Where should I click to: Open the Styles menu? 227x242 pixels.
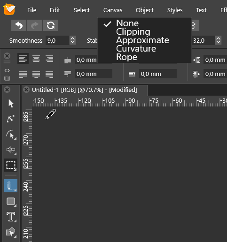tap(175, 10)
